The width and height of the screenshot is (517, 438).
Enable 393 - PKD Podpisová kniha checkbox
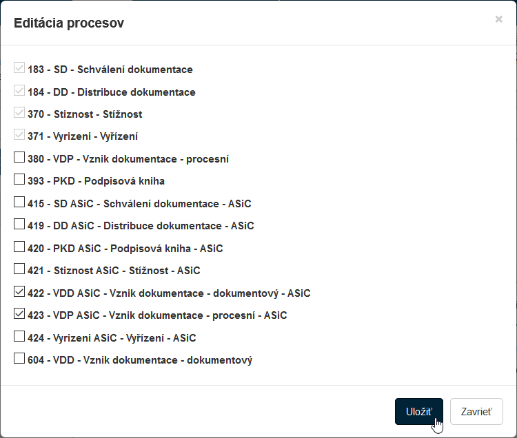(x=19, y=180)
